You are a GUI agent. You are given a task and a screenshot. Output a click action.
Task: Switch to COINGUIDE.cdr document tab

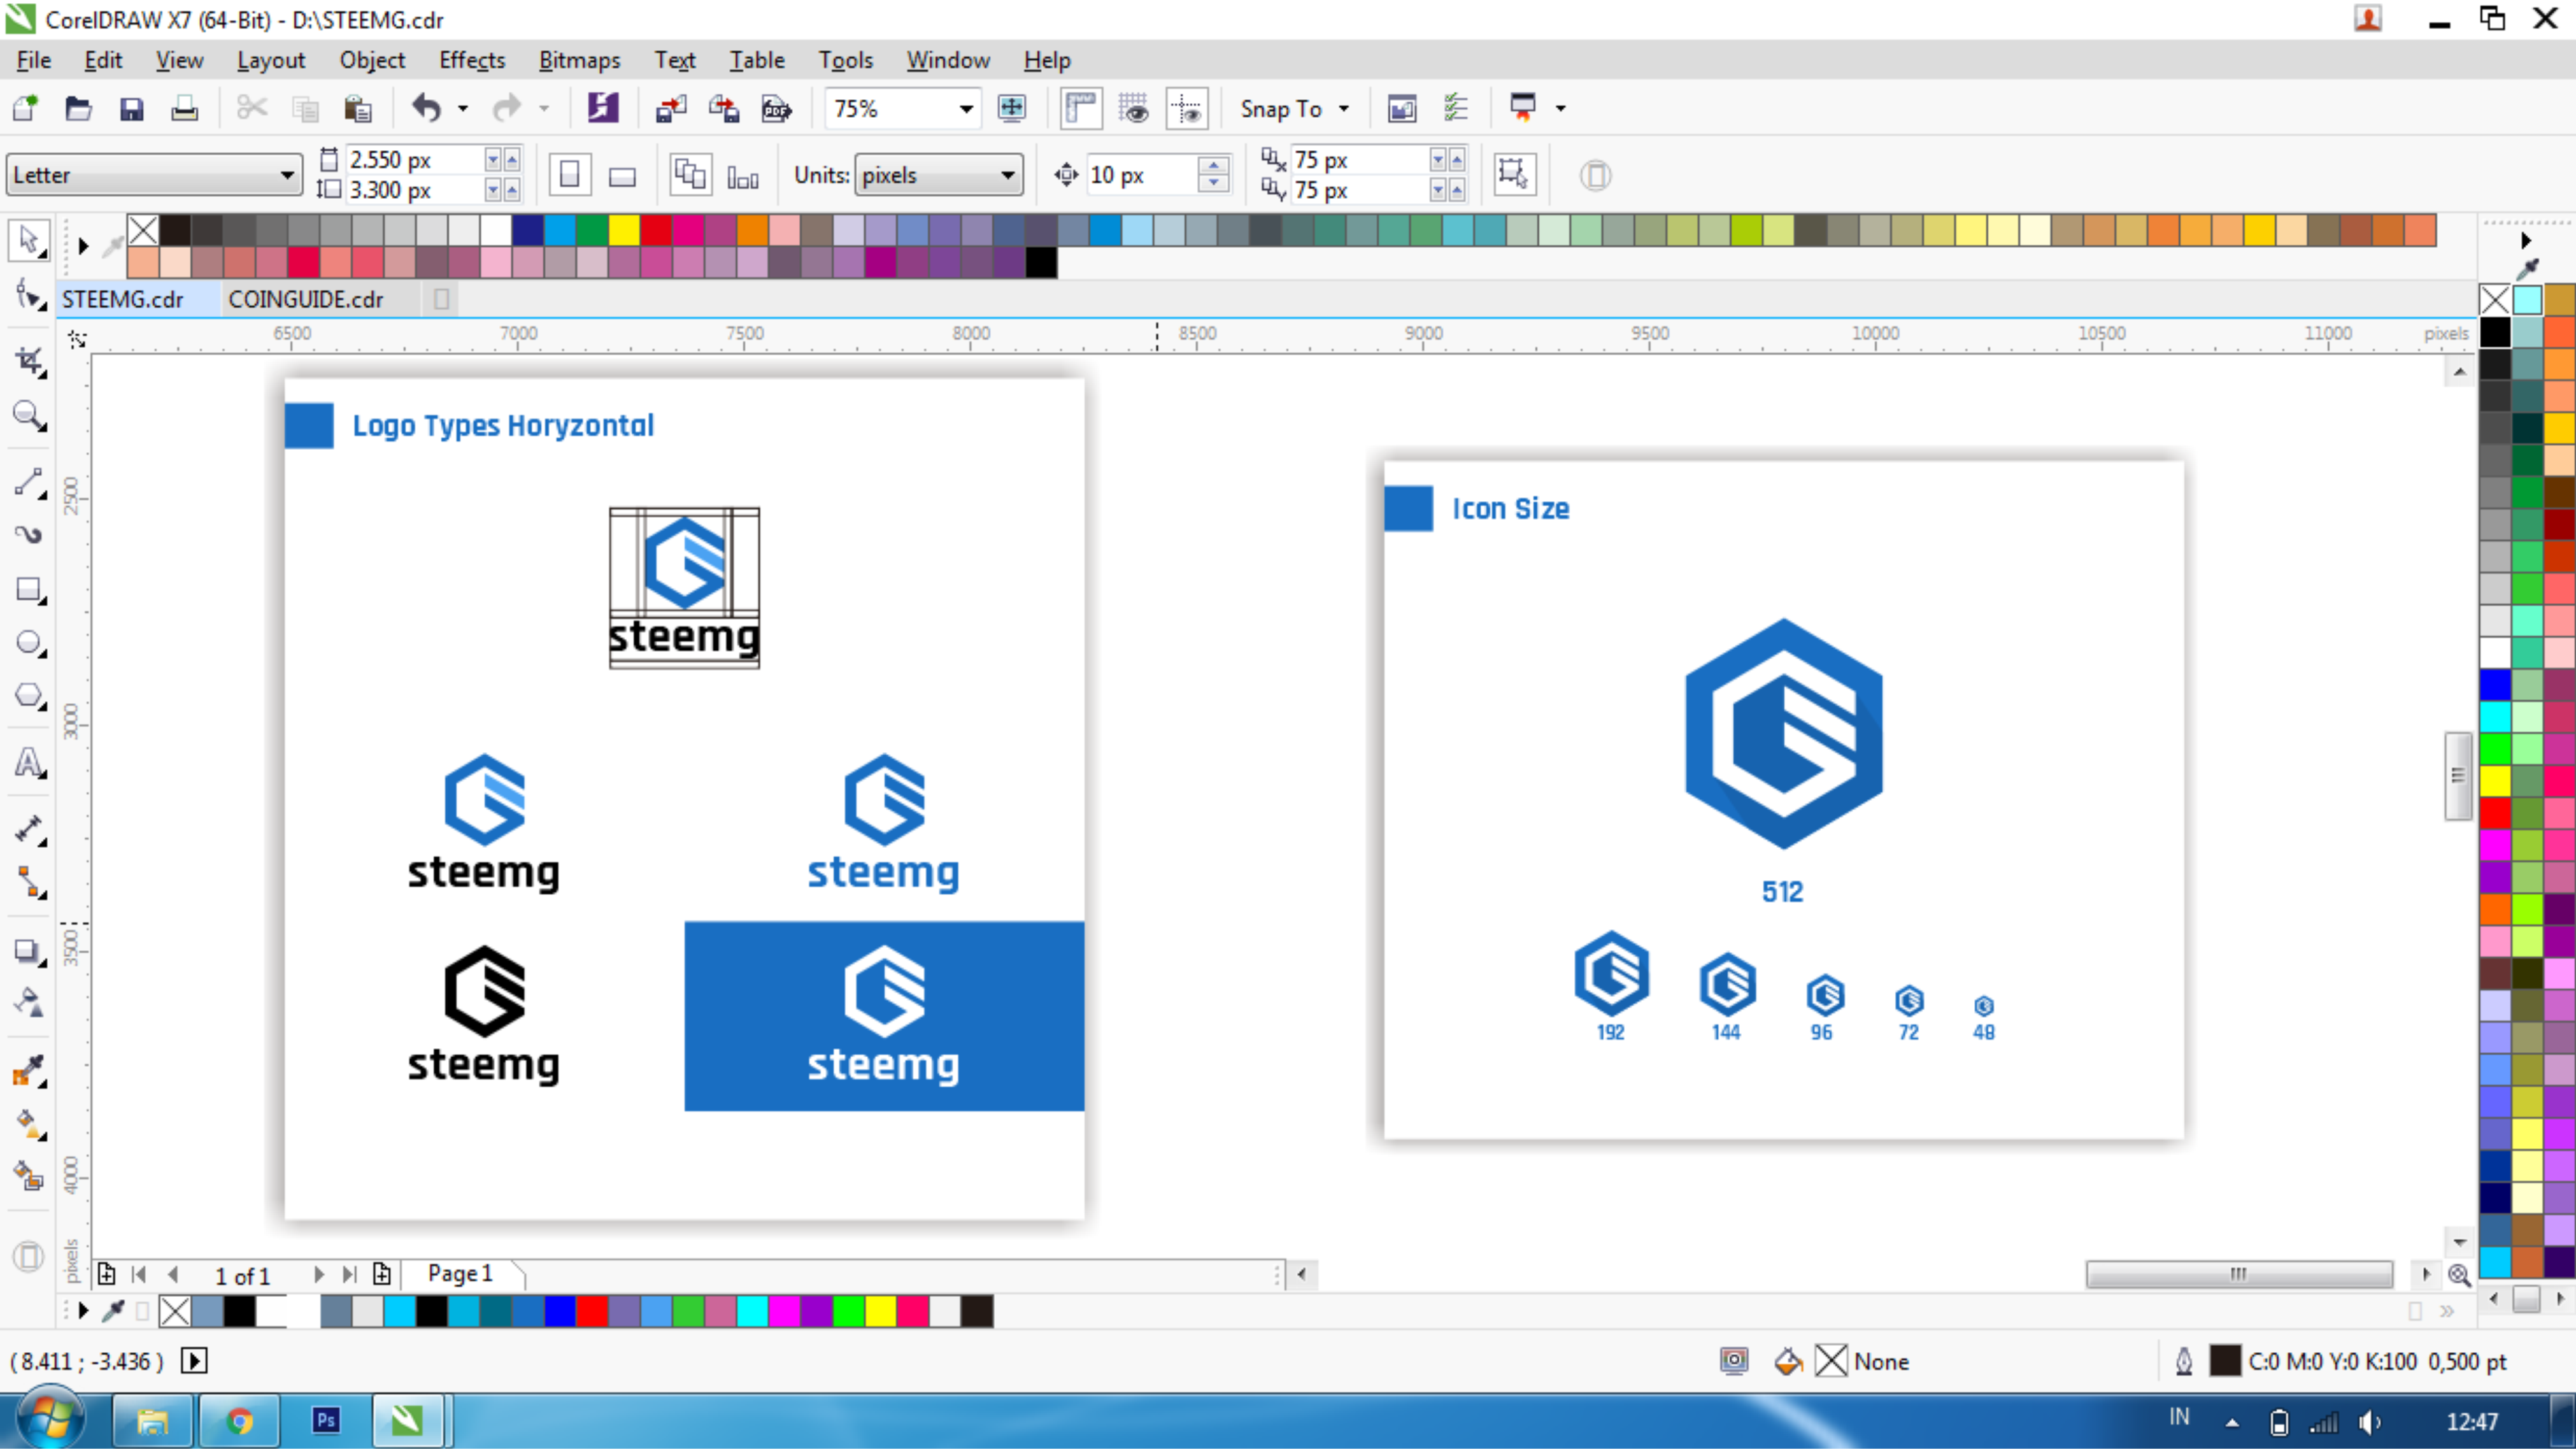click(306, 299)
